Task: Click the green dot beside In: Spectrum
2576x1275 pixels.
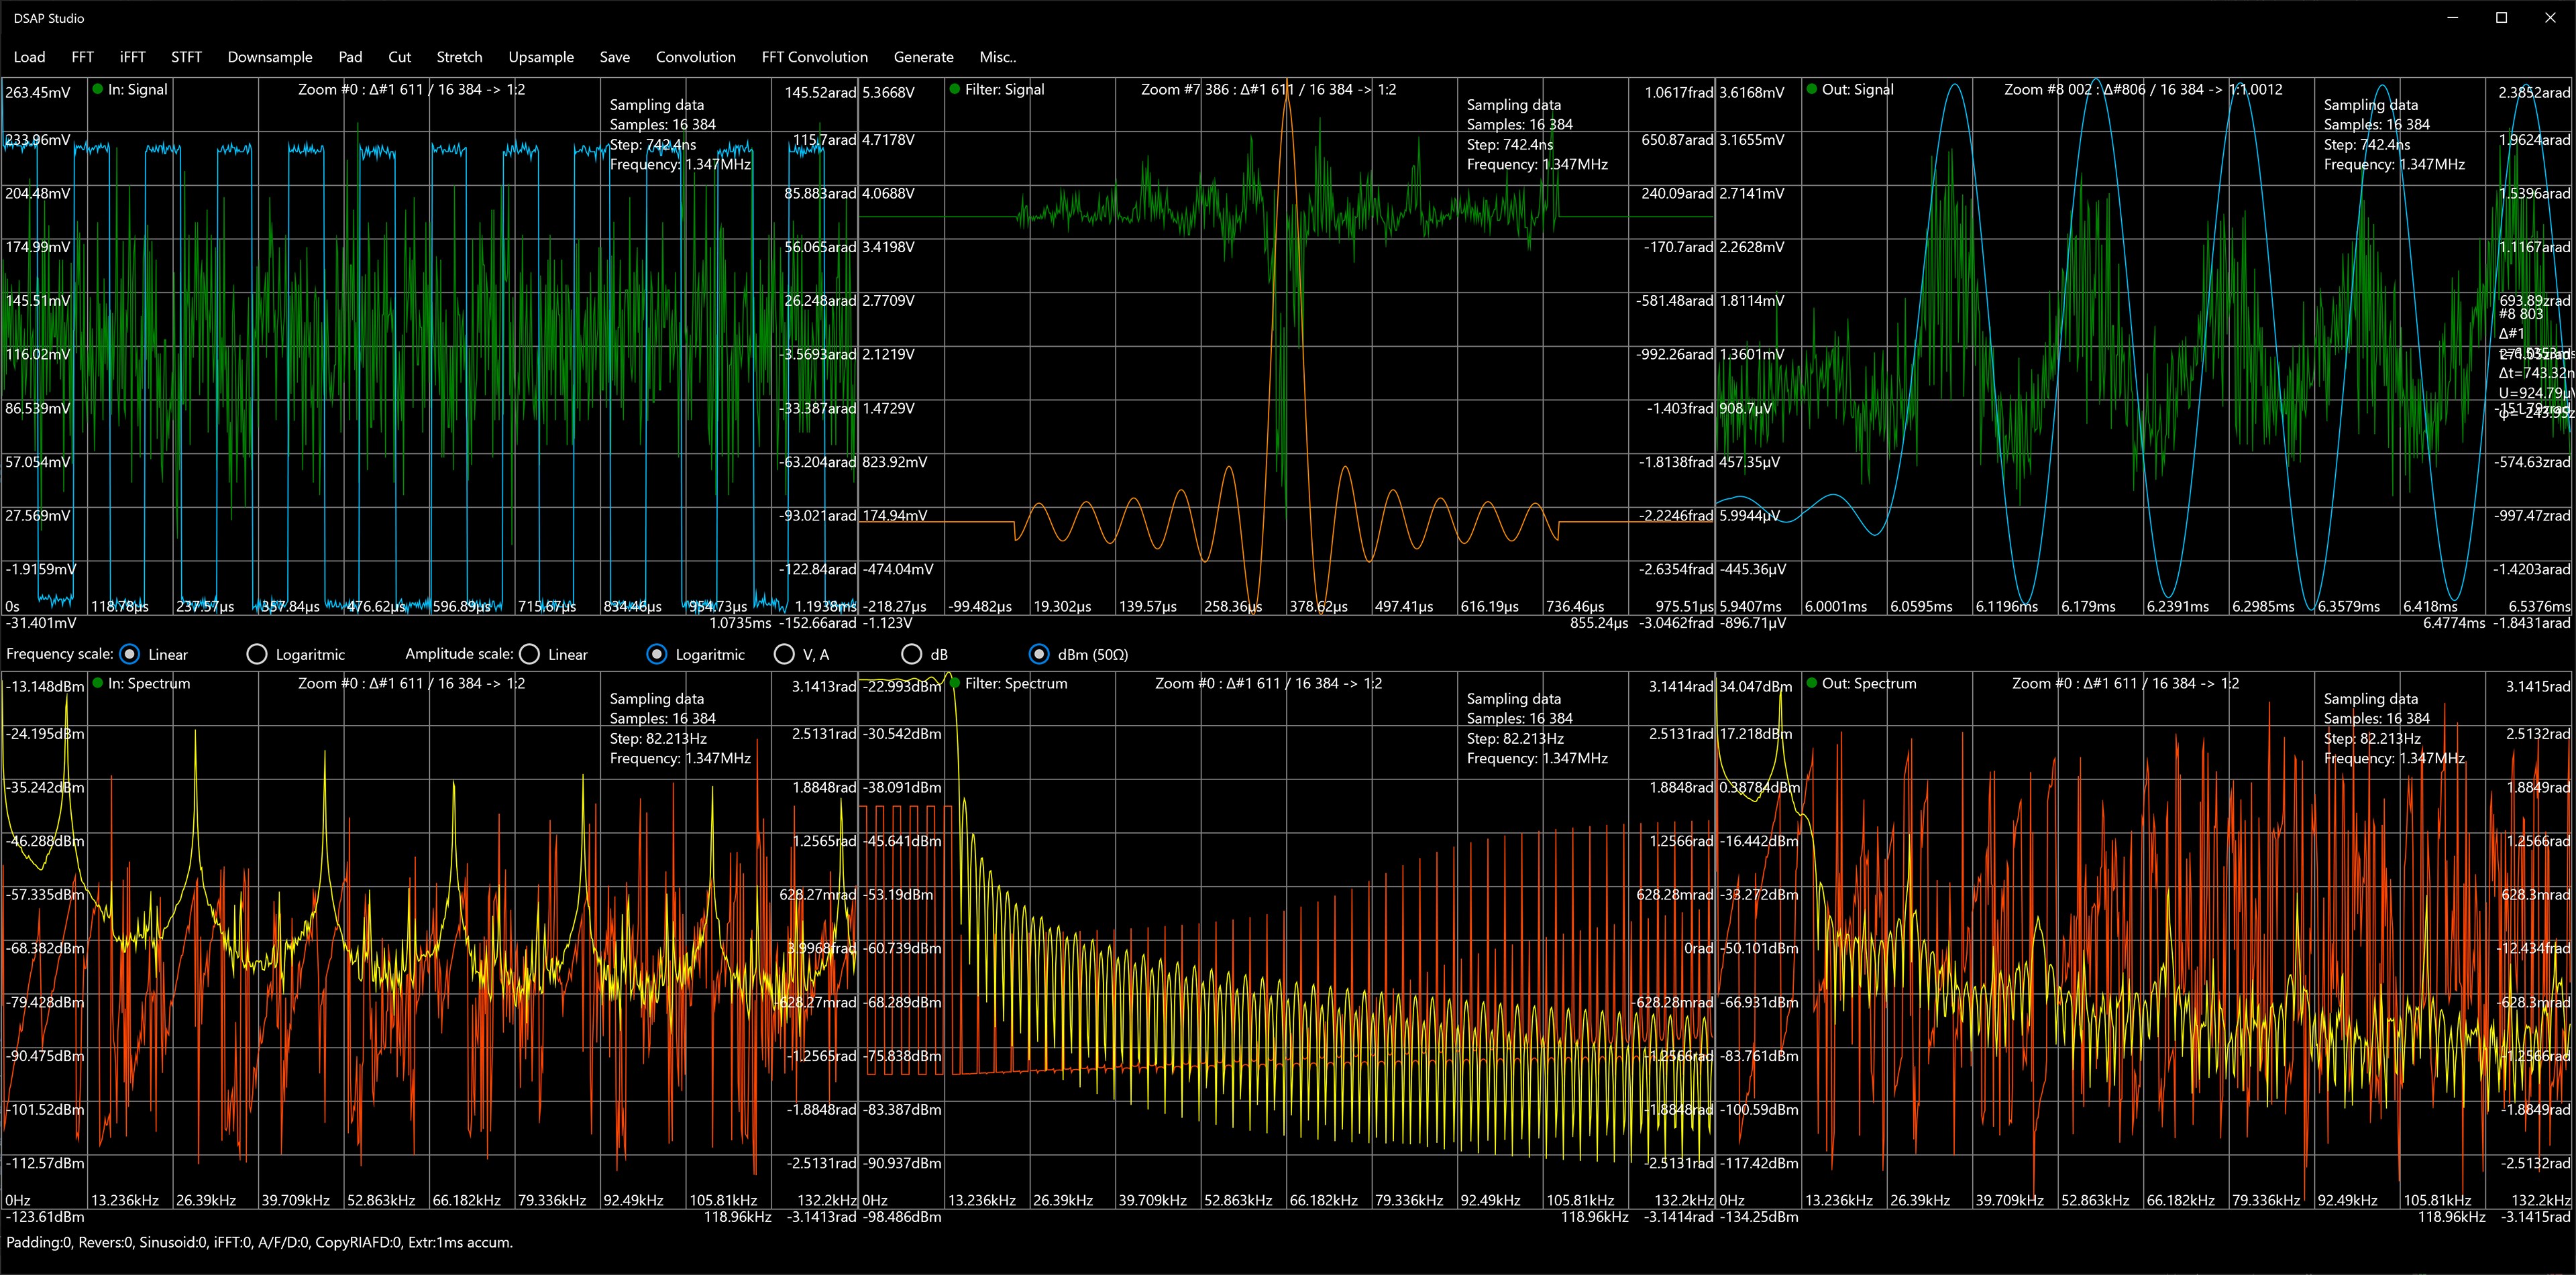Action: click(98, 683)
